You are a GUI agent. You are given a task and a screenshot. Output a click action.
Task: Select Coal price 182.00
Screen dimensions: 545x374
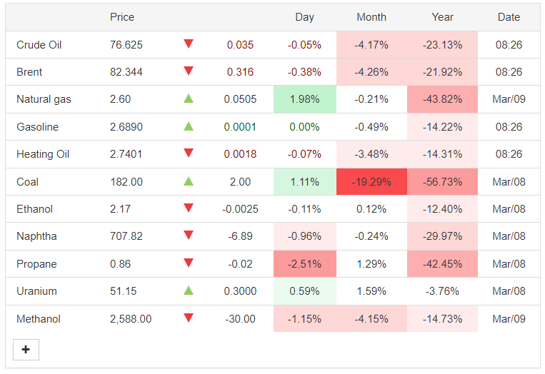coord(126,181)
